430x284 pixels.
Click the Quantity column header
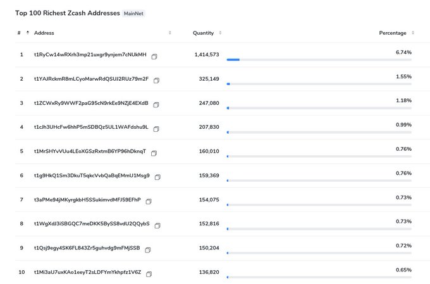coord(203,33)
